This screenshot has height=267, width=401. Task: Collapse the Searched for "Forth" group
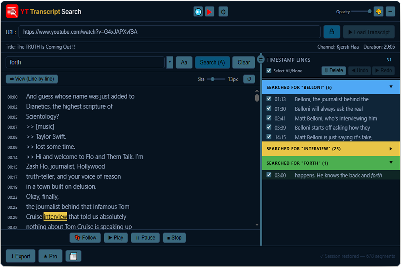point(331,163)
